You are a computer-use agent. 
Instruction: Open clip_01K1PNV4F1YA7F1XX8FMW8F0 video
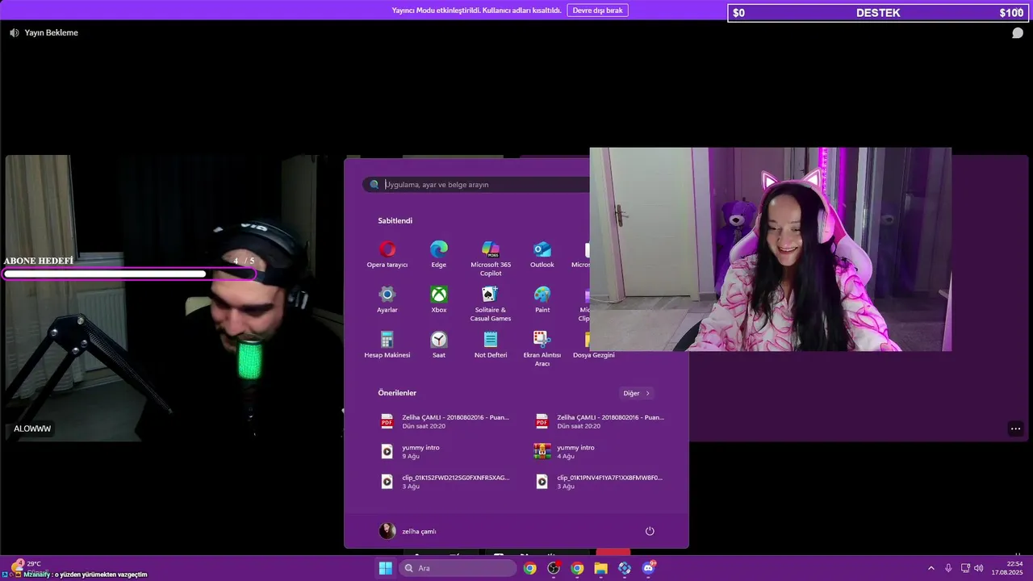click(600, 482)
